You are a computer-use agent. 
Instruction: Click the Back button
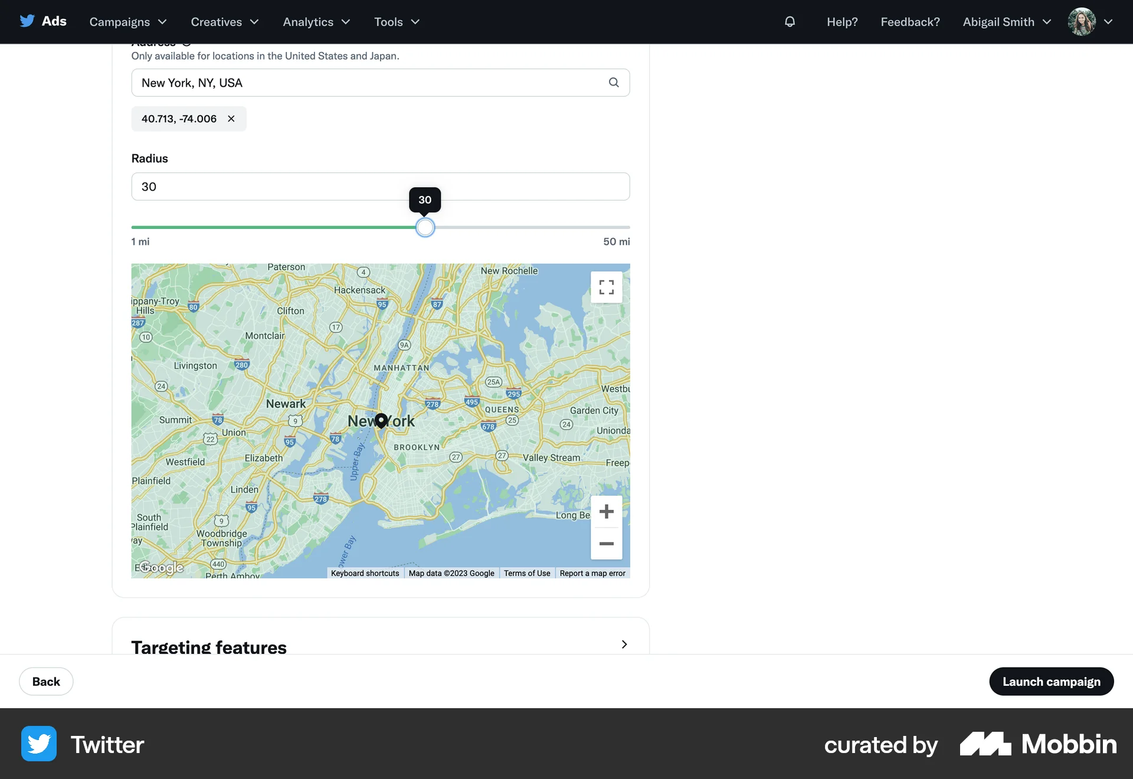(45, 681)
